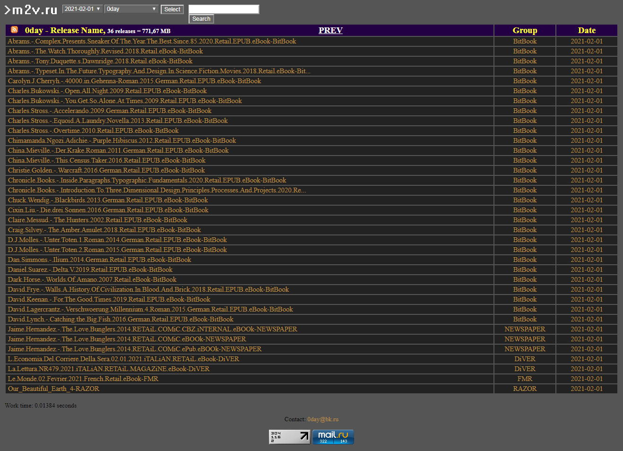623x451 pixels.
Task: Focus the search text field
Action: coord(224,9)
